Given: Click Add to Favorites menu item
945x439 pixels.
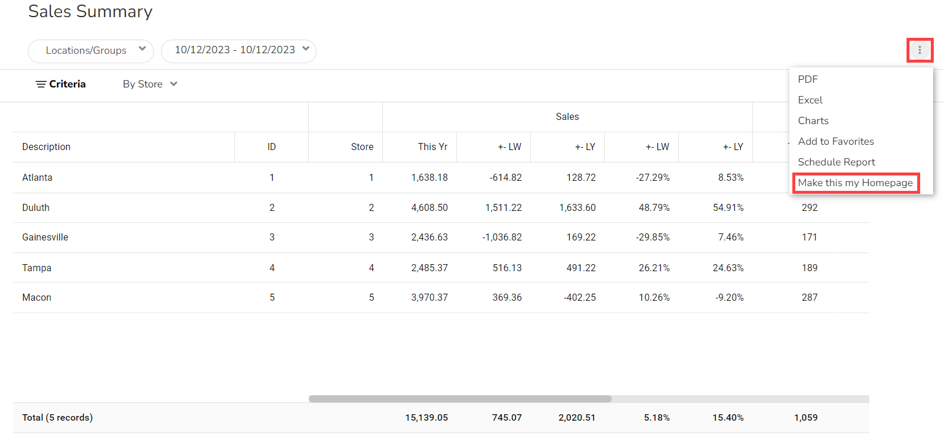Looking at the screenshot, I should (836, 141).
